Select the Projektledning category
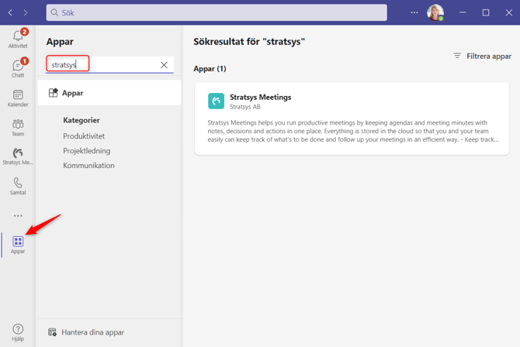The width and height of the screenshot is (520, 347). 87,151
